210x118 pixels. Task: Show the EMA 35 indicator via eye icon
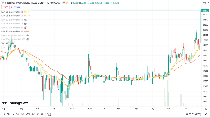26,24
